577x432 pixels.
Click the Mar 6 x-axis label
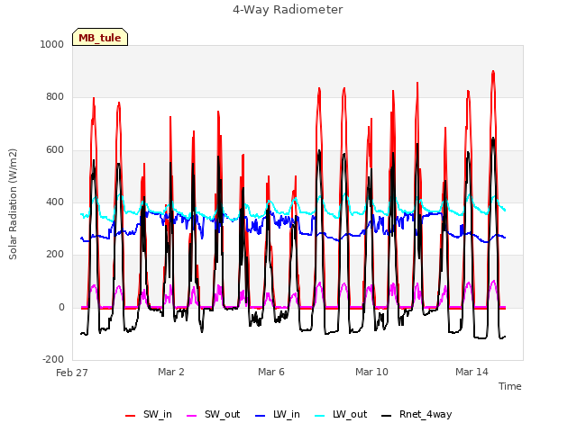tap(271, 372)
